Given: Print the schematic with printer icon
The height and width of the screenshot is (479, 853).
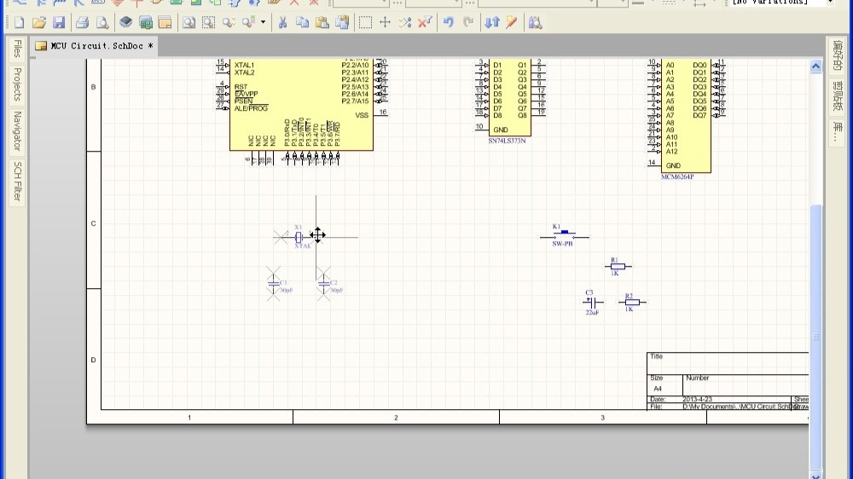Looking at the screenshot, I should (82, 22).
